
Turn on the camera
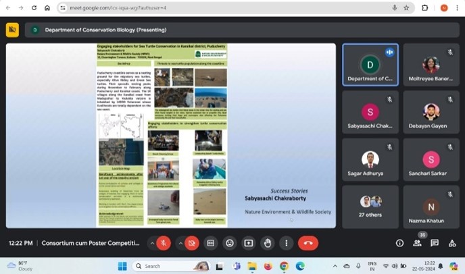click(193, 243)
